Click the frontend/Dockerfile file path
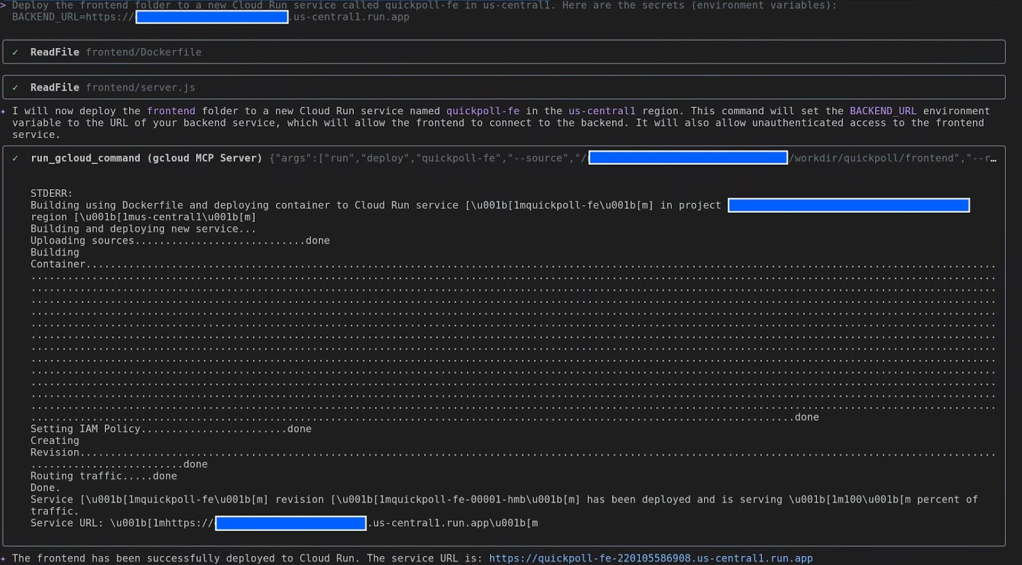Viewport: 1022px width, 565px height. [x=144, y=52]
